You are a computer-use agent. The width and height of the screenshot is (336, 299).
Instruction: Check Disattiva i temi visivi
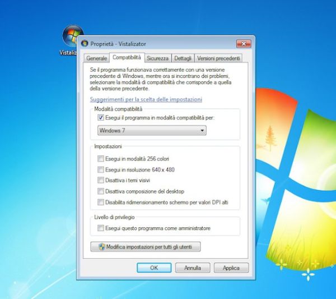(101, 181)
